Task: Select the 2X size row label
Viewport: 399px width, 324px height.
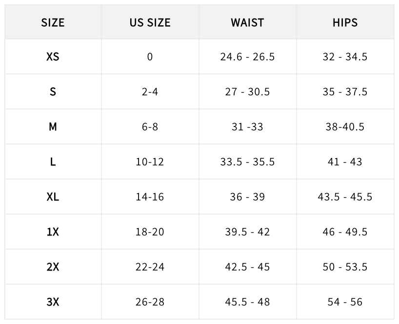Action: tap(53, 267)
